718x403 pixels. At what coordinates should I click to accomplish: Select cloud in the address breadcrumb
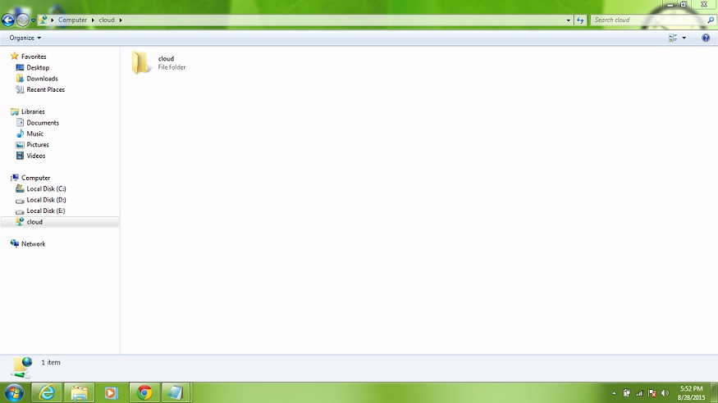pyautogui.click(x=107, y=20)
